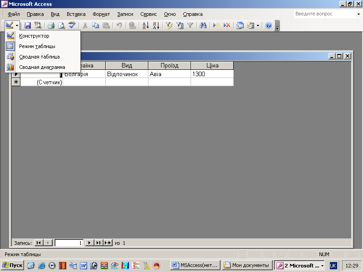
Task: Click Filter by Selection icon
Action: (x=169, y=25)
